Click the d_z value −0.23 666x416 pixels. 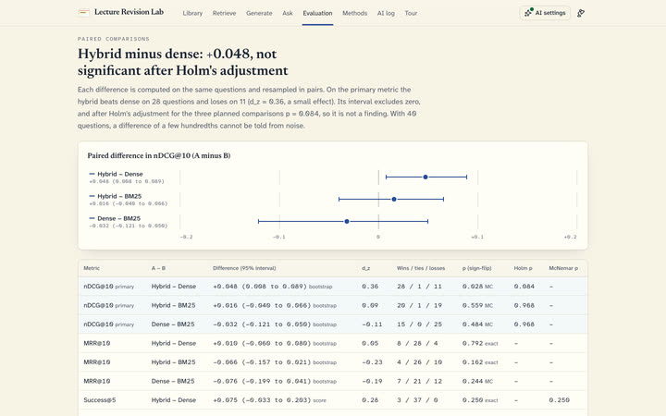(372, 362)
